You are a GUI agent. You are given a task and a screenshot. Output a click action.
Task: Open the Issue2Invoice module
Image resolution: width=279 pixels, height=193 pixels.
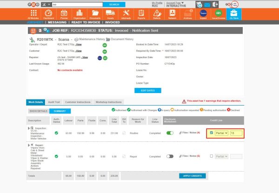click(219, 14)
